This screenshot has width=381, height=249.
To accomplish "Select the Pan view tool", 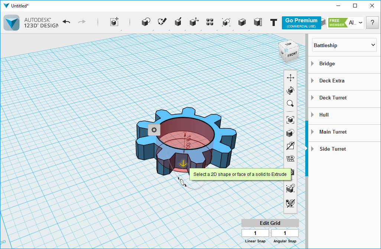I will (x=290, y=78).
